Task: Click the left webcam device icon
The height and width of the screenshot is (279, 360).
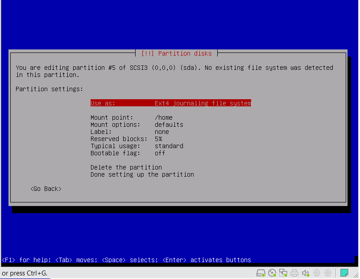Action: click(317, 273)
